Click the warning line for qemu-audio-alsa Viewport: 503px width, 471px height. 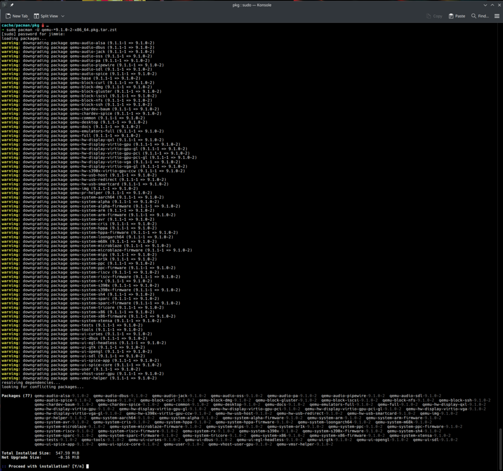tap(78, 43)
